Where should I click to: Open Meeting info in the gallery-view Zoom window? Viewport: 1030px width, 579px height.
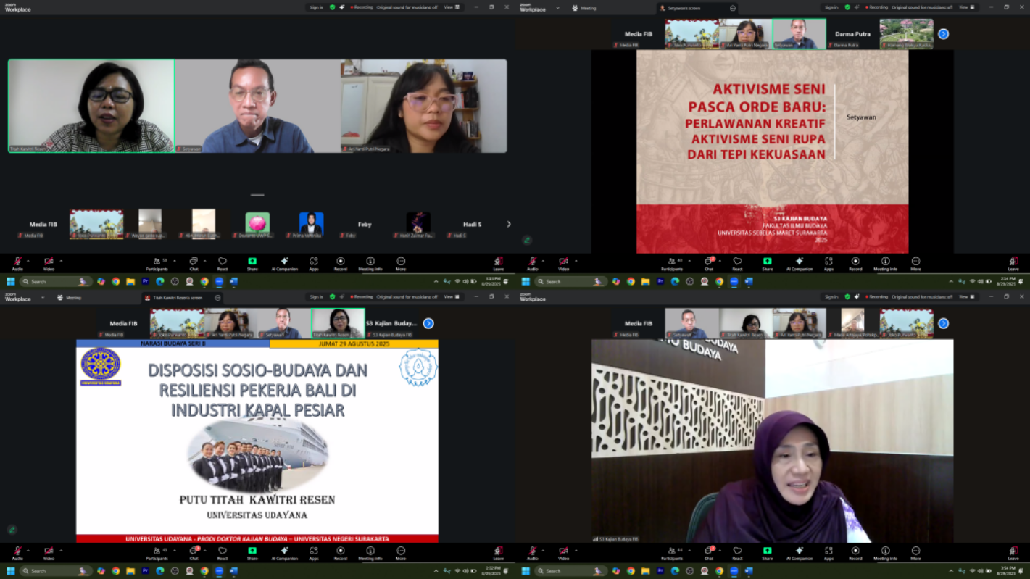pos(370,264)
